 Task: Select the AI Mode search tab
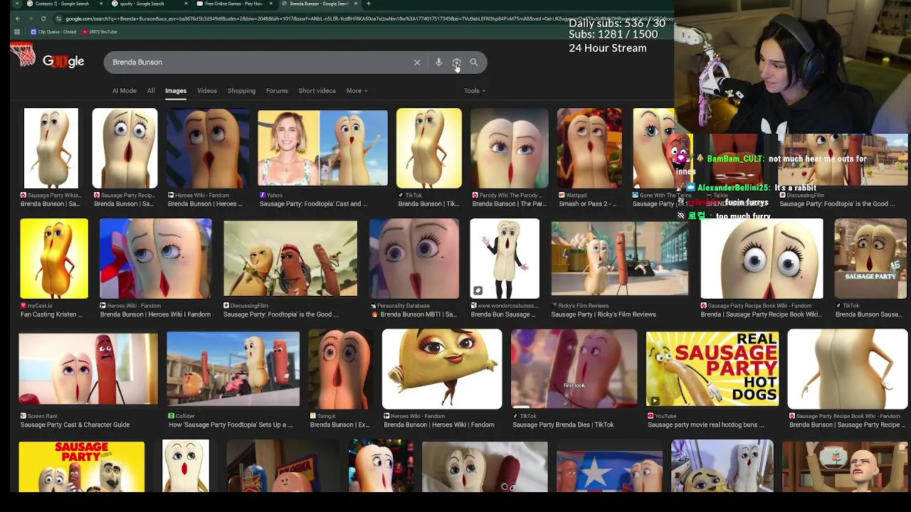[124, 91]
